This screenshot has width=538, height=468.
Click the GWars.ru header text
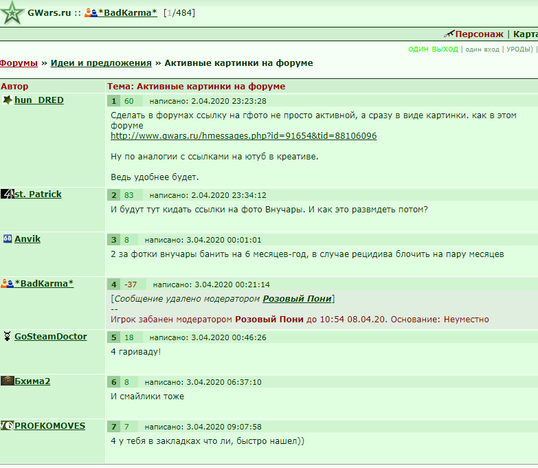[x=49, y=12]
